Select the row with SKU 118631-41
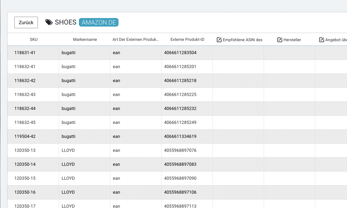Viewport: 347px width, 208px height. pyautogui.click(x=25, y=53)
